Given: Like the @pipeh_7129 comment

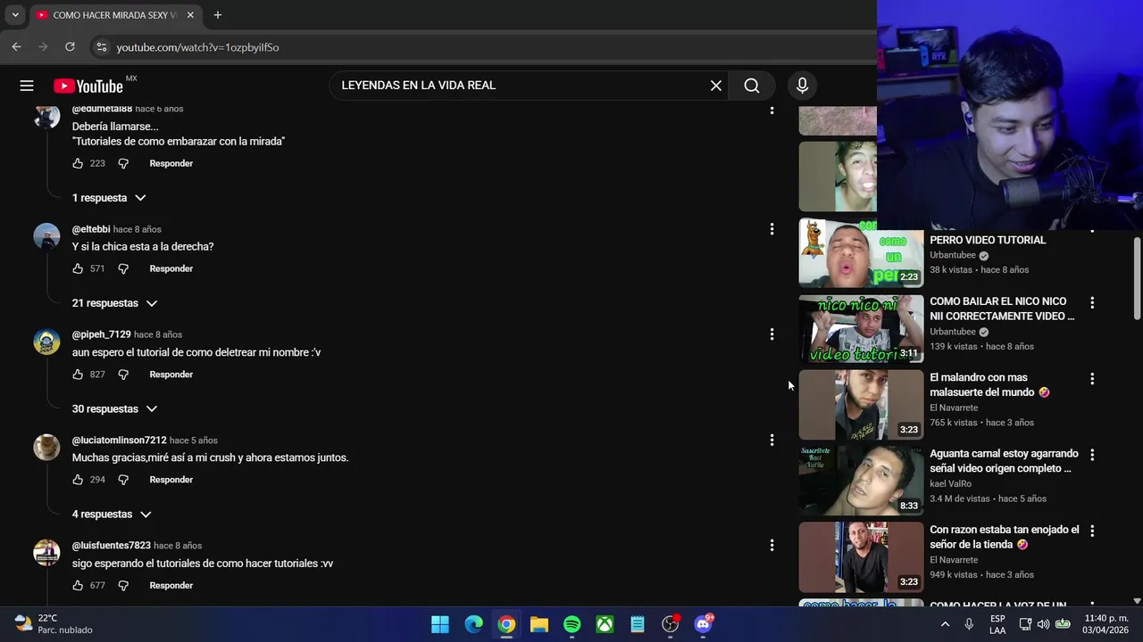Looking at the screenshot, I should click(78, 374).
